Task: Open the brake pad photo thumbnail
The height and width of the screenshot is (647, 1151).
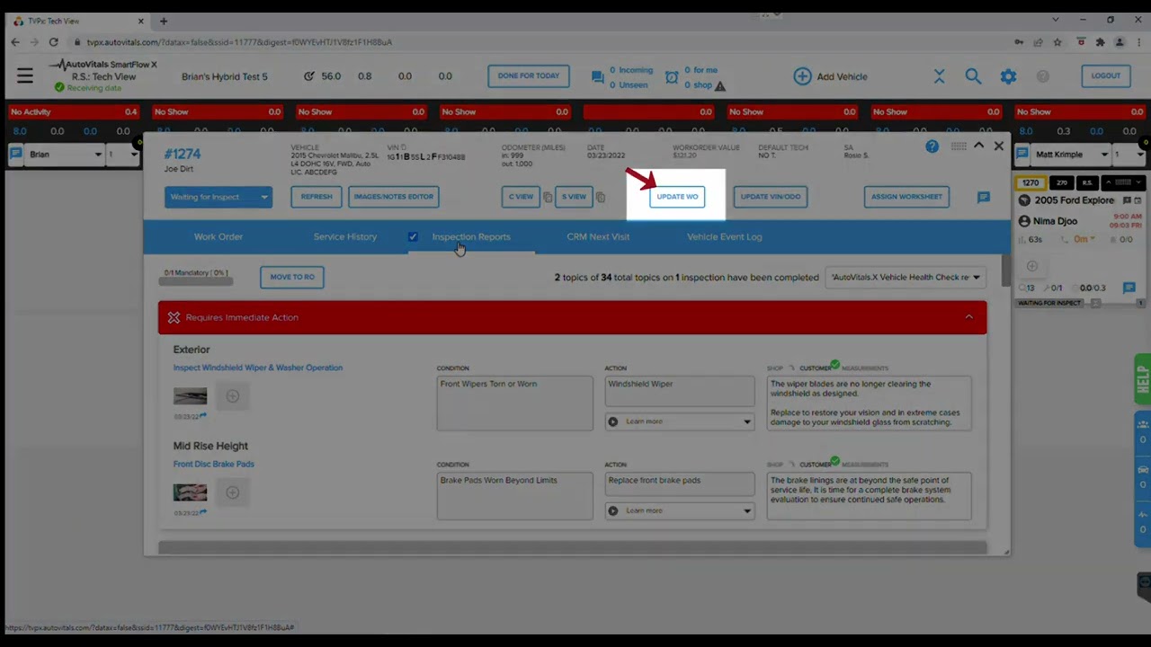Action: [x=190, y=492]
